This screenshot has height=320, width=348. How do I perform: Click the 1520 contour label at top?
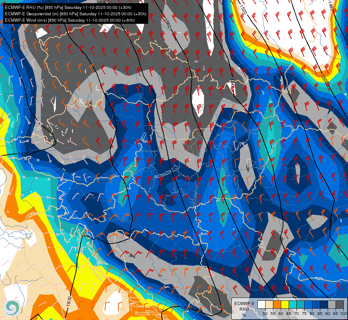243,10
